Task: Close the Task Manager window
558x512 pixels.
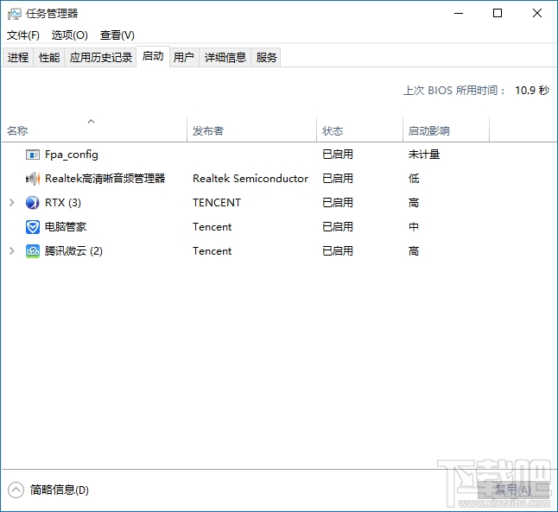Action: tap(537, 14)
